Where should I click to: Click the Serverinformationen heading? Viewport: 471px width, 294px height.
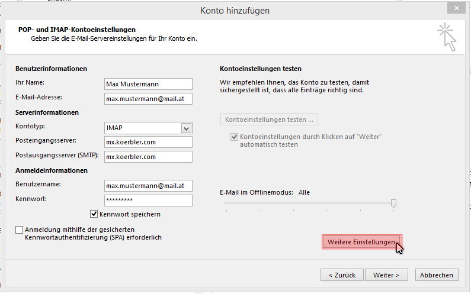click(x=47, y=112)
